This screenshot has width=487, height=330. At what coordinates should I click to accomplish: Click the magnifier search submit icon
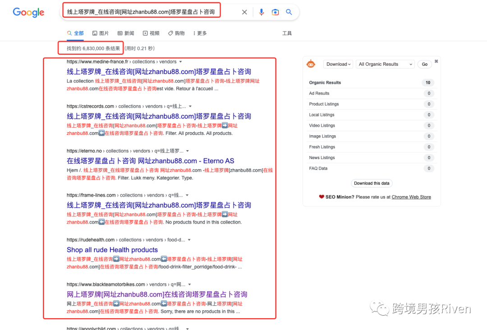289,12
